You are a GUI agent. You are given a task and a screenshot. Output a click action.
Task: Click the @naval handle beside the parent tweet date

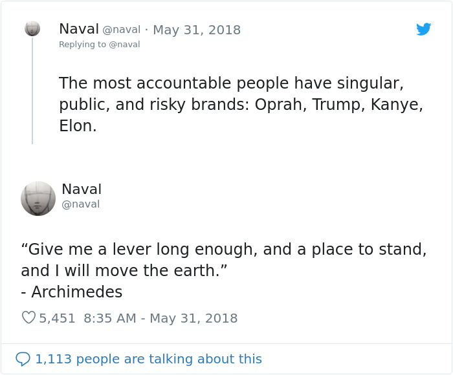121,30
